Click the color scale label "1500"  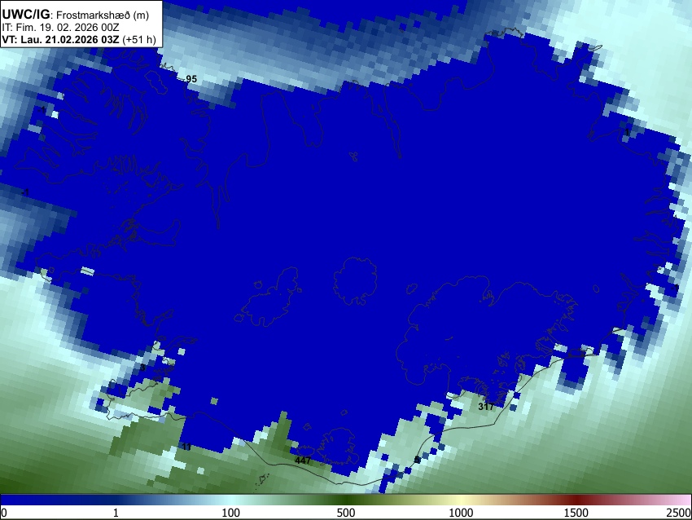point(576,513)
